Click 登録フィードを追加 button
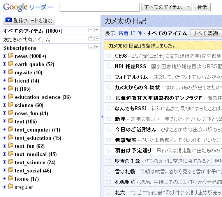 [29, 20]
